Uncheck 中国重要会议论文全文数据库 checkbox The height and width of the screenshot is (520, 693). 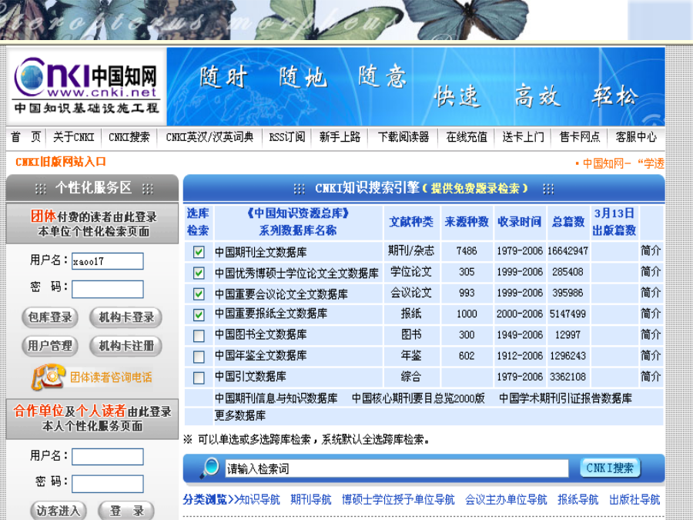[199, 294]
